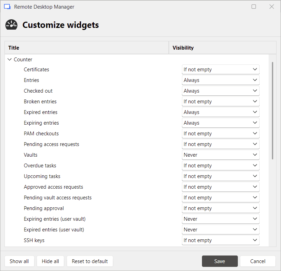This screenshot has width=281, height=271.
Task: Click Reset to default
Action: click(x=90, y=261)
